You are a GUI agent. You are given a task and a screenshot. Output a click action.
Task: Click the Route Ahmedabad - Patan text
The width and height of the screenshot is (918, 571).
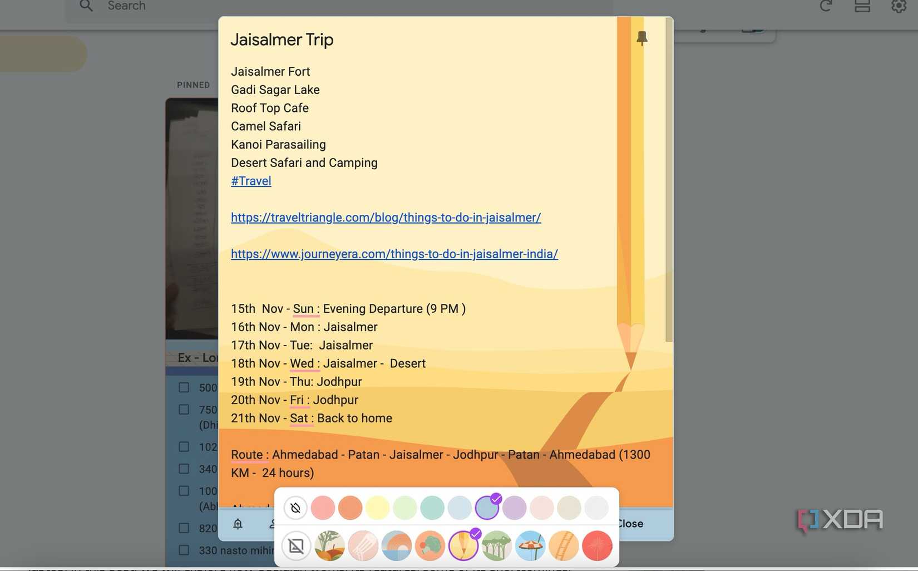click(x=441, y=464)
